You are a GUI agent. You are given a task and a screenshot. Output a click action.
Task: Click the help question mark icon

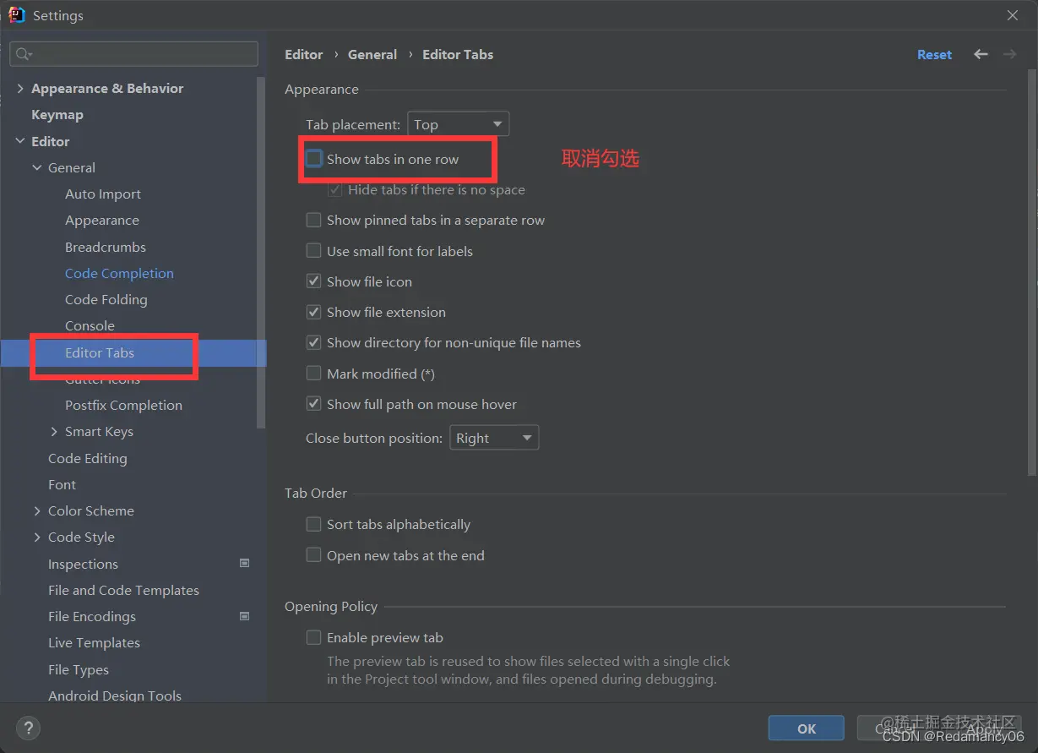28,728
